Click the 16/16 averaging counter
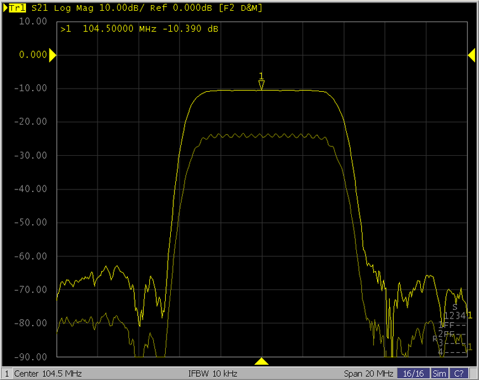This screenshot has height=380, width=479. pyautogui.click(x=414, y=374)
